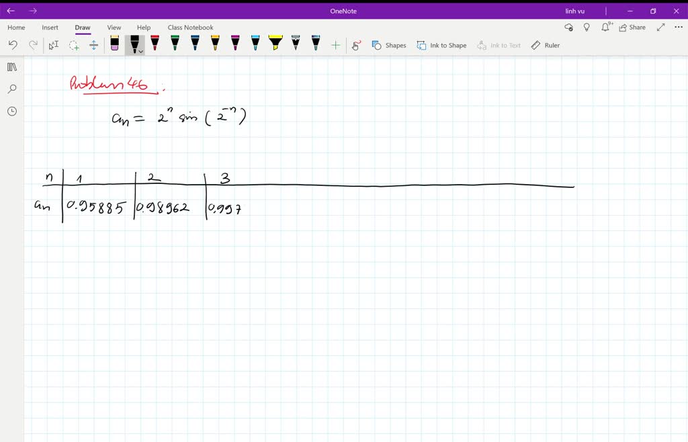The image size is (688, 442).
Task: Open the Notebooks sidebar
Action: [x=11, y=67]
